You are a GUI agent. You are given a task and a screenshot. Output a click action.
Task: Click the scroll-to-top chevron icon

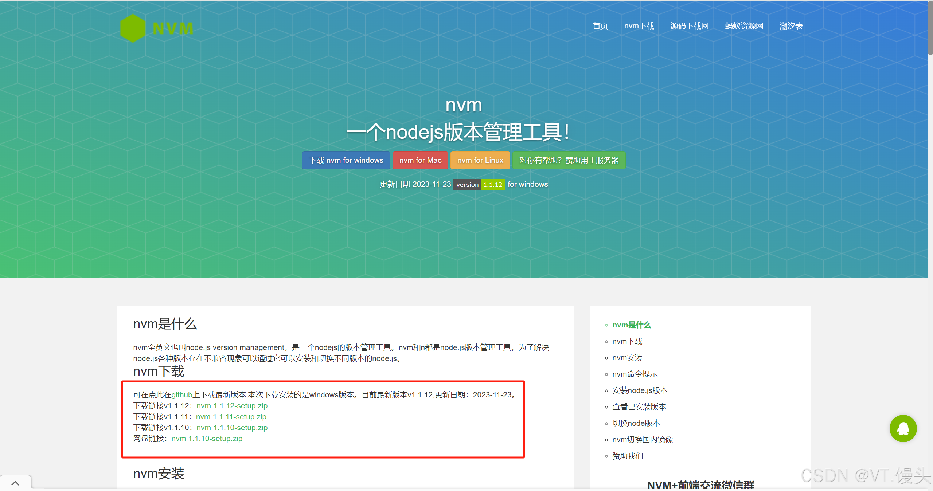[15, 483]
